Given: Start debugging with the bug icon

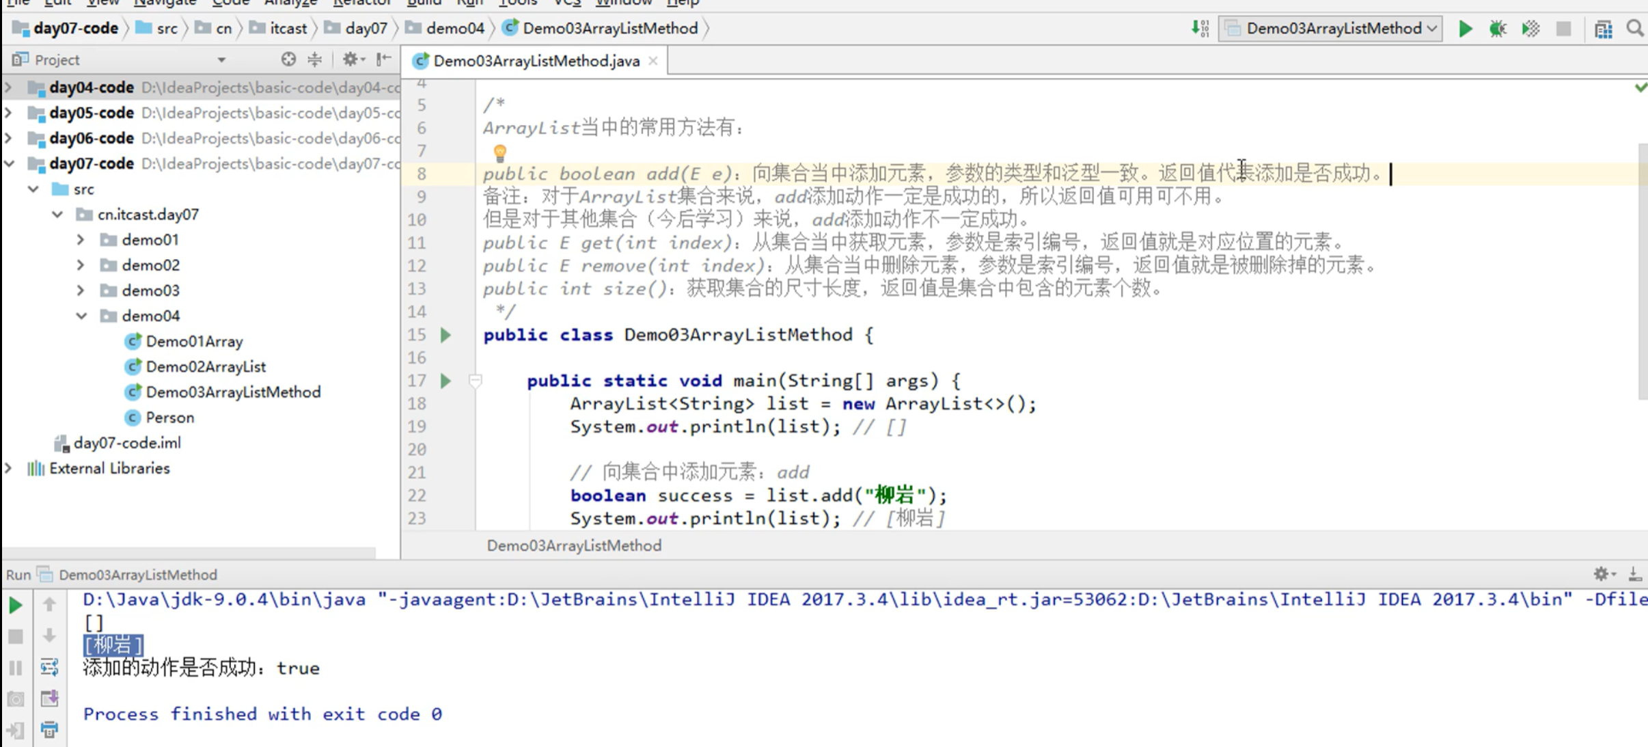Looking at the screenshot, I should point(1498,29).
